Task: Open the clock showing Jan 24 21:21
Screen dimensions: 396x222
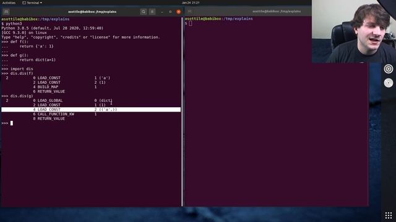Action: [x=191, y=2]
